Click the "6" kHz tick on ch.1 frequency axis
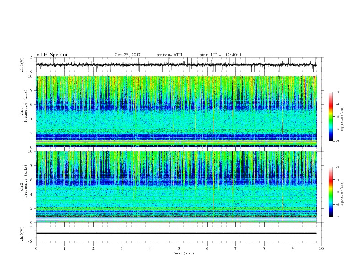 coord(32,105)
